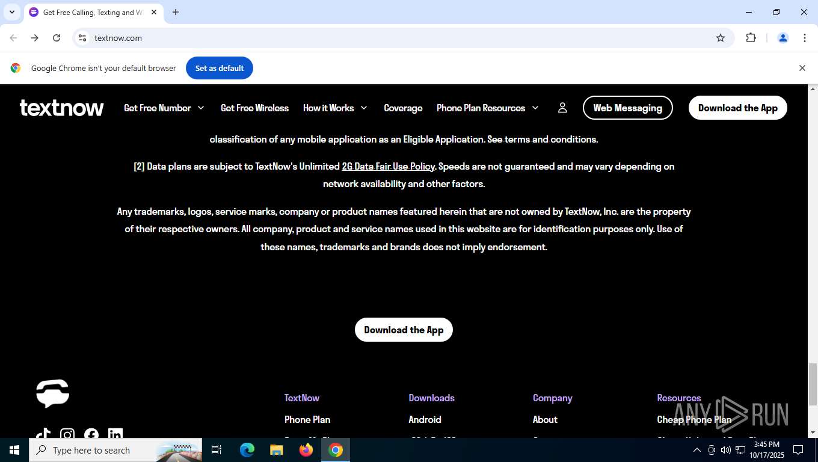Open a new browser tab

click(x=176, y=12)
